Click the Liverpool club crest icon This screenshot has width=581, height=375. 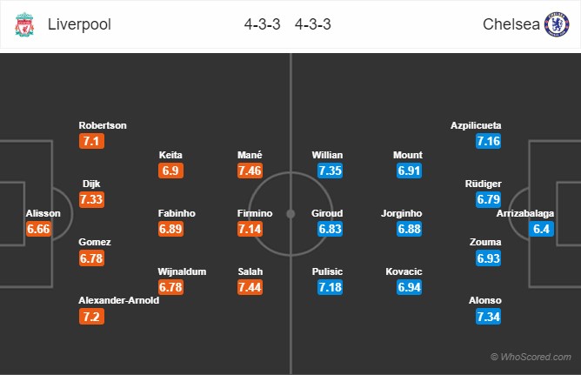coord(24,24)
